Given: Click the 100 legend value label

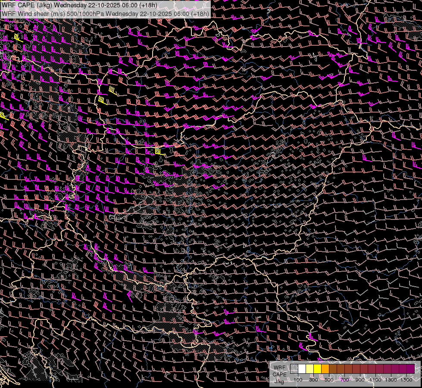Looking at the screenshot, I should coord(298,380).
